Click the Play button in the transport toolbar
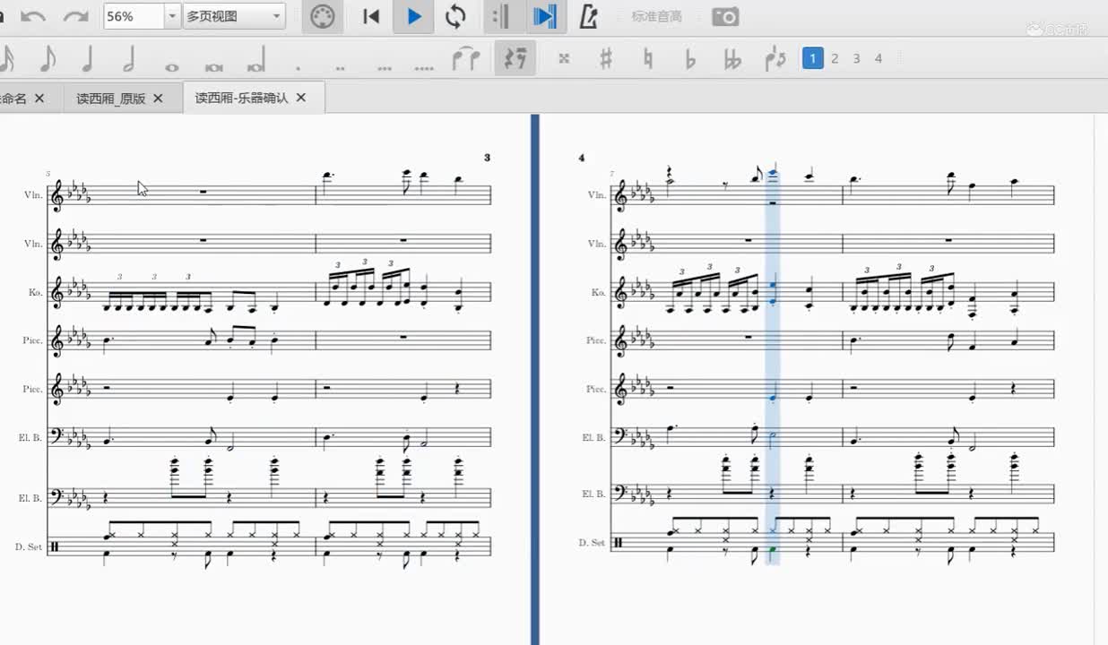Image resolution: width=1108 pixels, height=645 pixels. (413, 17)
